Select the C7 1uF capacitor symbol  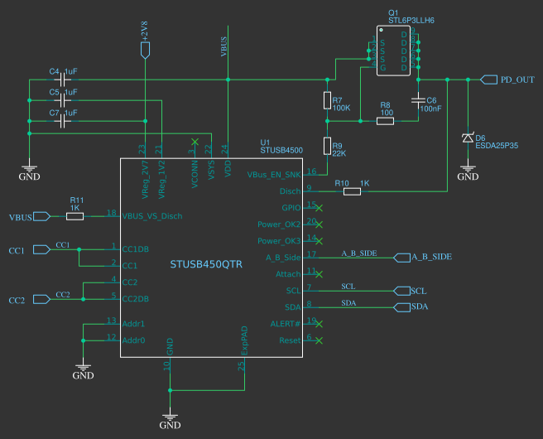coord(63,121)
